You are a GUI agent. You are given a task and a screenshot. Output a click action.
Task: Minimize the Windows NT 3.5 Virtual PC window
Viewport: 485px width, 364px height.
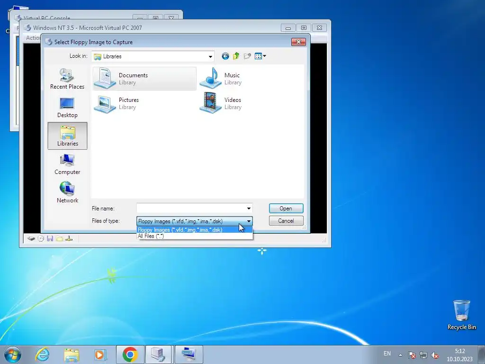pos(288,28)
